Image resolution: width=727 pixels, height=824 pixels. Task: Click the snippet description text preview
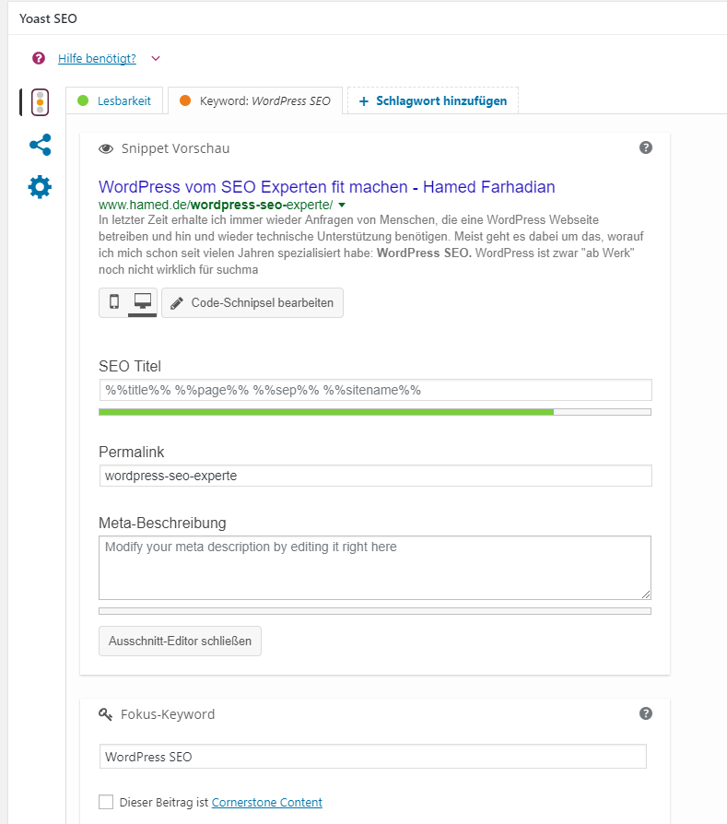(x=370, y=244)
